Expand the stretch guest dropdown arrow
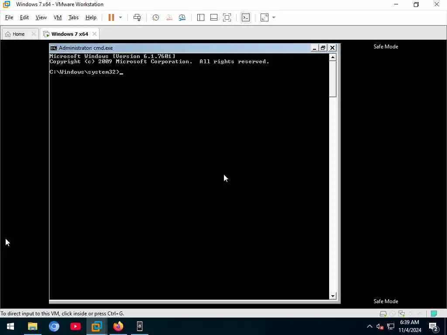Viewport: 447px width, 335px height. click(x=274, y=17)
